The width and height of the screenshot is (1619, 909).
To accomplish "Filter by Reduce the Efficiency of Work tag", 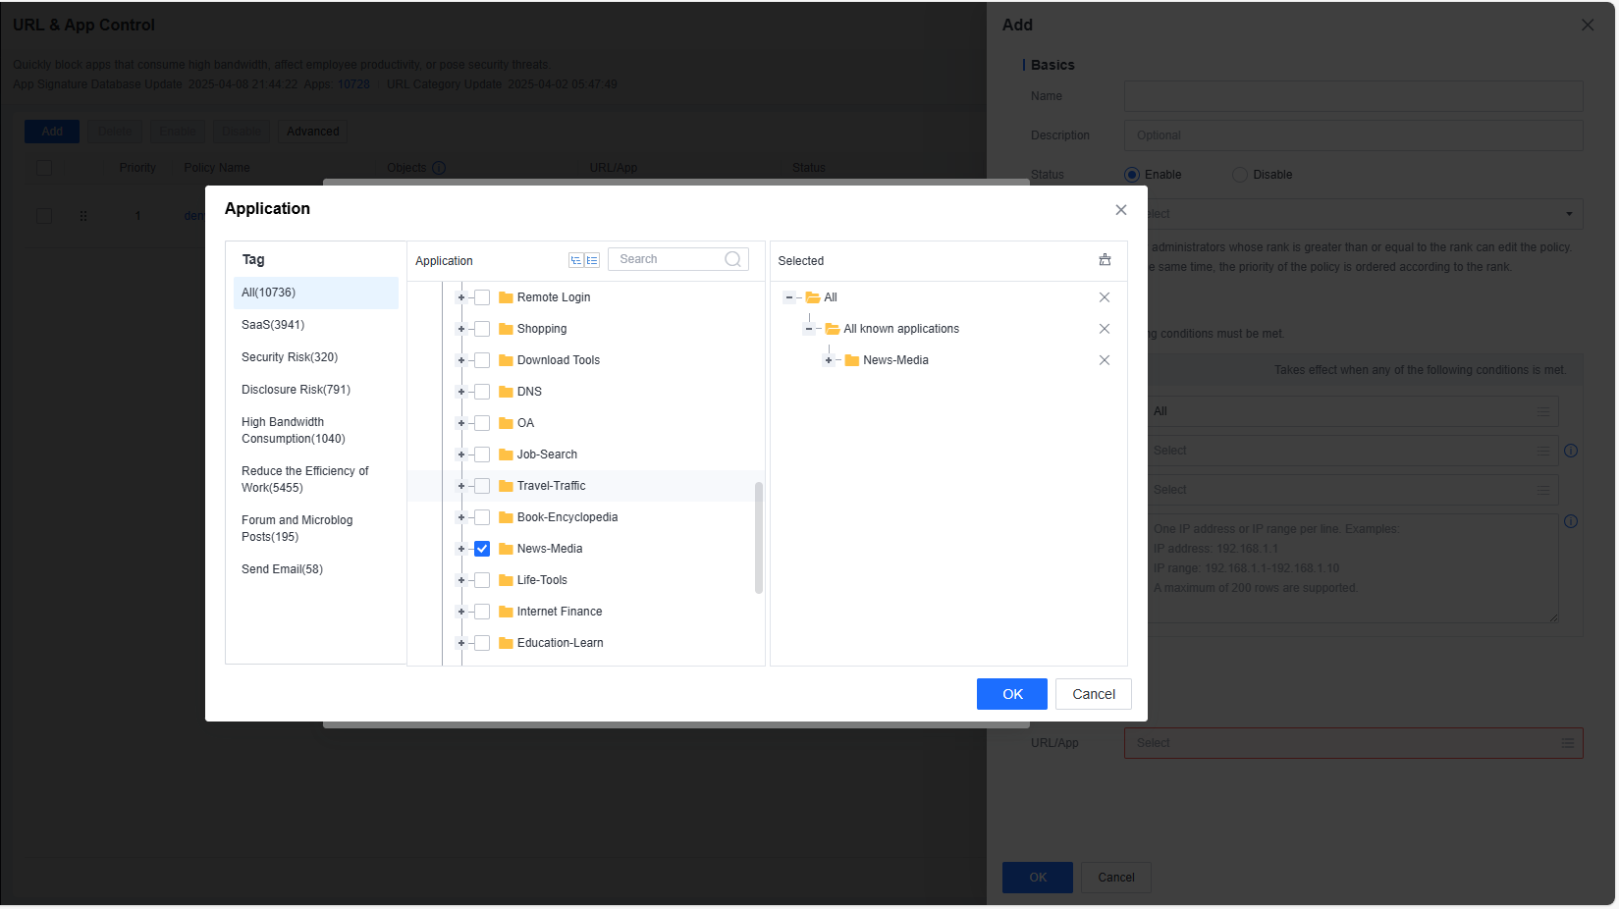I will (316, 479).
